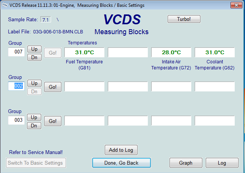Click the Coolant Temperature (G62) label

pos(215,65)
